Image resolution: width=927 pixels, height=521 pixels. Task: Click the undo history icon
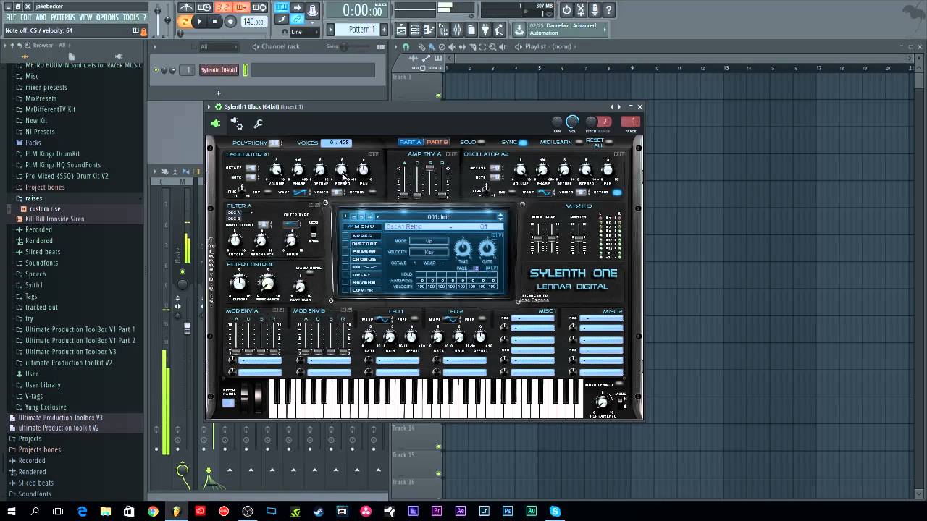pyautogui.click(x=566, y=9)
